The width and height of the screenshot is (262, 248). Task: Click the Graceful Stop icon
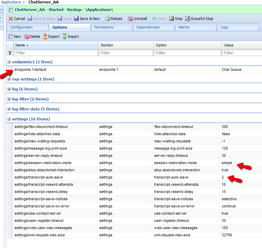(188, 19)
